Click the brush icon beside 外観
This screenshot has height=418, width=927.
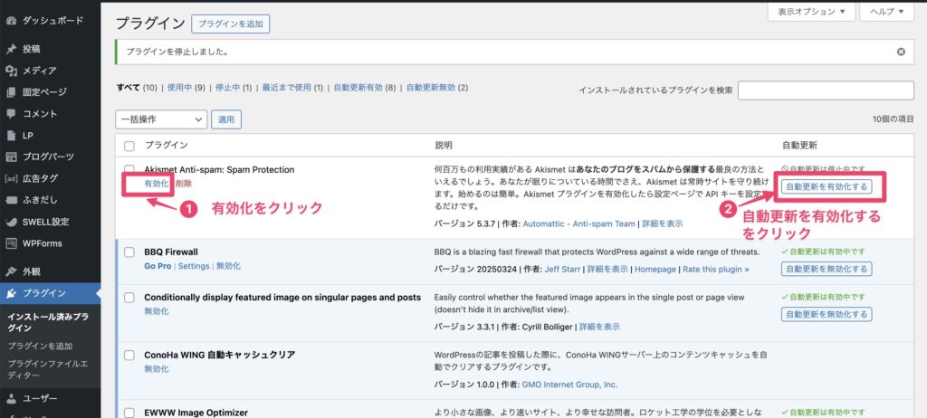[x=11, y=272]
